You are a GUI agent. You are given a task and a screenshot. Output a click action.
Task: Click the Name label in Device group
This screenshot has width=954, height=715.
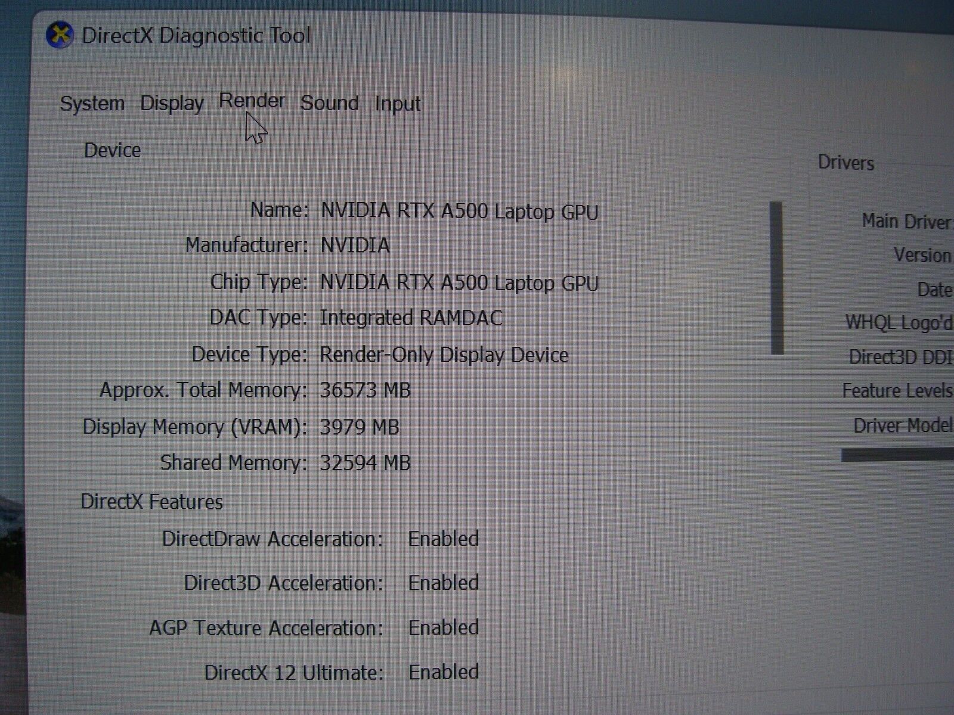point(279,210)
